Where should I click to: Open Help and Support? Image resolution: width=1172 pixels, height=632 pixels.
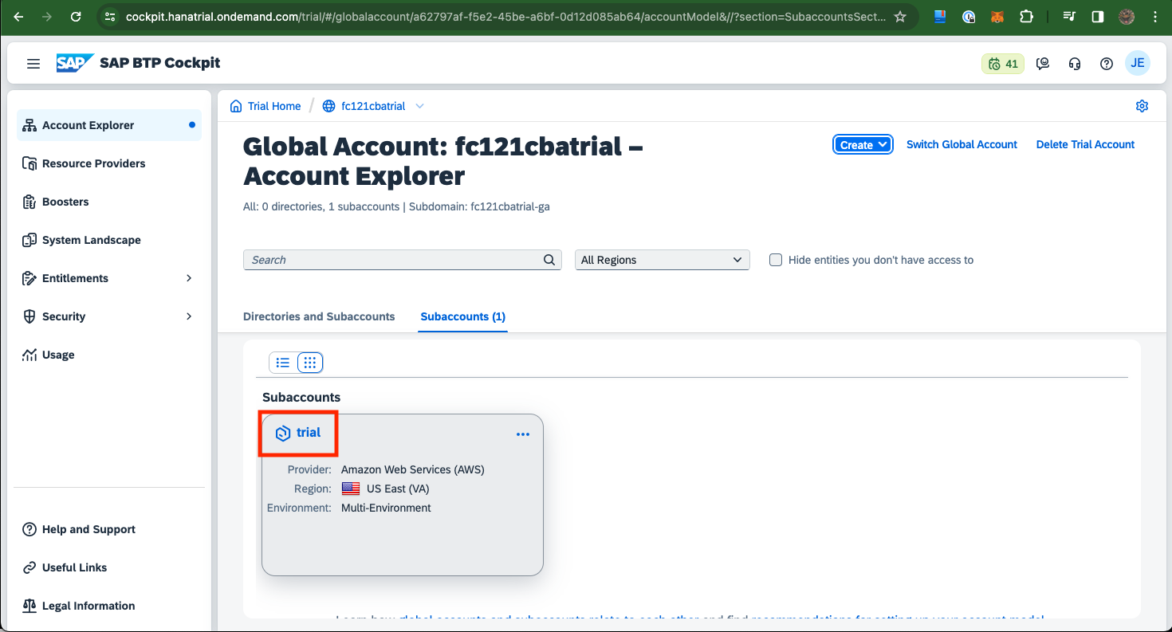click(x=109, y=529)
